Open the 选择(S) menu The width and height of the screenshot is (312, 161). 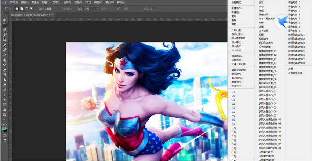pos(67,3)
